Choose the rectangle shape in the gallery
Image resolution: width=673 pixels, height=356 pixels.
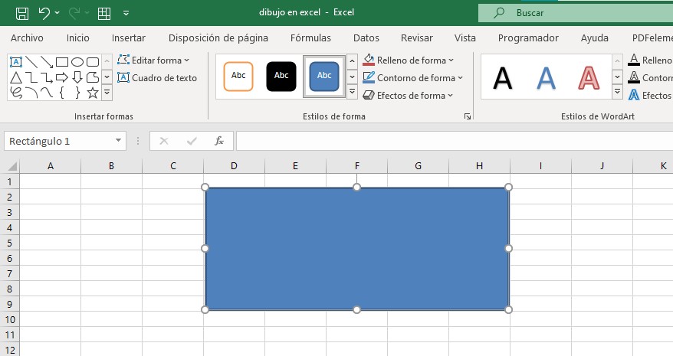[62, 62]
